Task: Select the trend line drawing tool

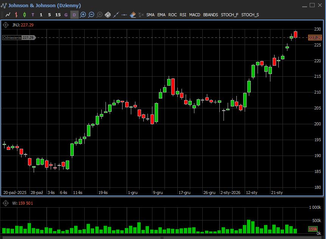Action: [x=116, y=15]
